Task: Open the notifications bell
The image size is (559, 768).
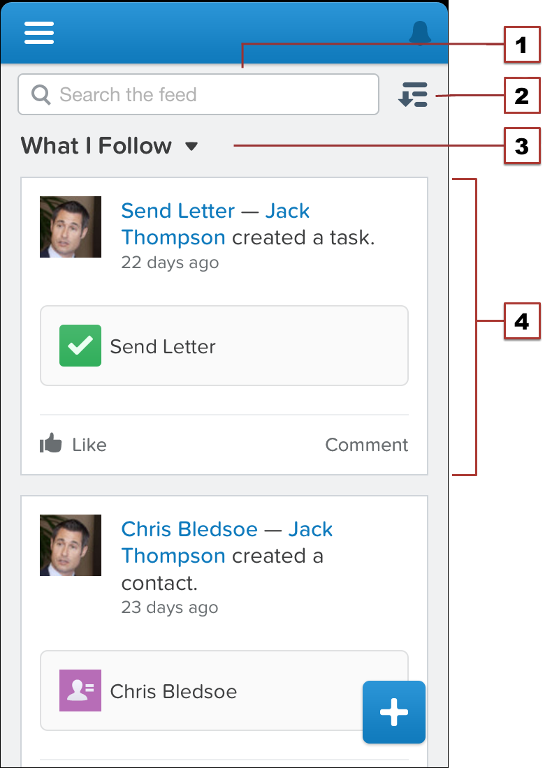Action: point(420,33)
